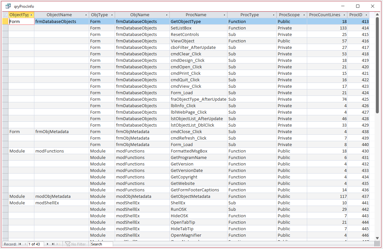Open the ObjectType column filter dropdown arrow

[x=31, y=15]
